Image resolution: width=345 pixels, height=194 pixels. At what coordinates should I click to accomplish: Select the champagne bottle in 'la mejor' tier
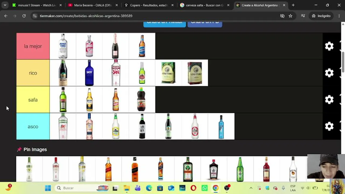click(116, 46)
